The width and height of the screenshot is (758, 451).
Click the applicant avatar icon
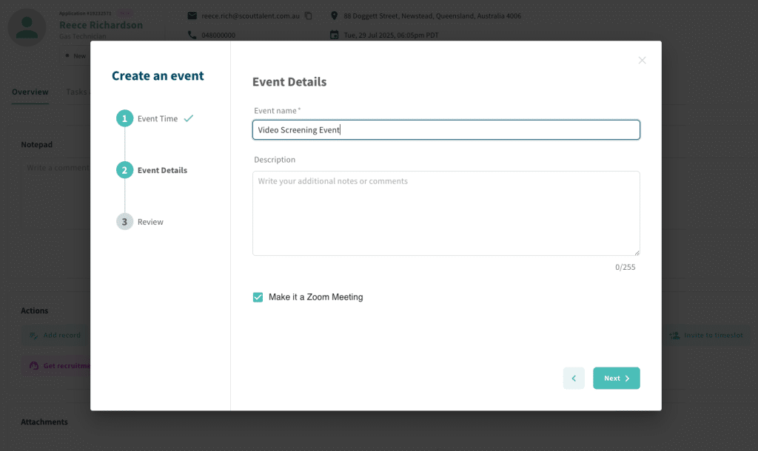coord(27,27)
